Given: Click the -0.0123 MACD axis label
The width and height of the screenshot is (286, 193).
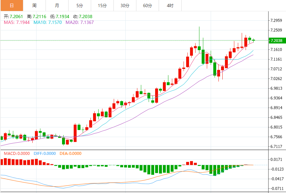Looking at the screenshot, I should [277, 169].
